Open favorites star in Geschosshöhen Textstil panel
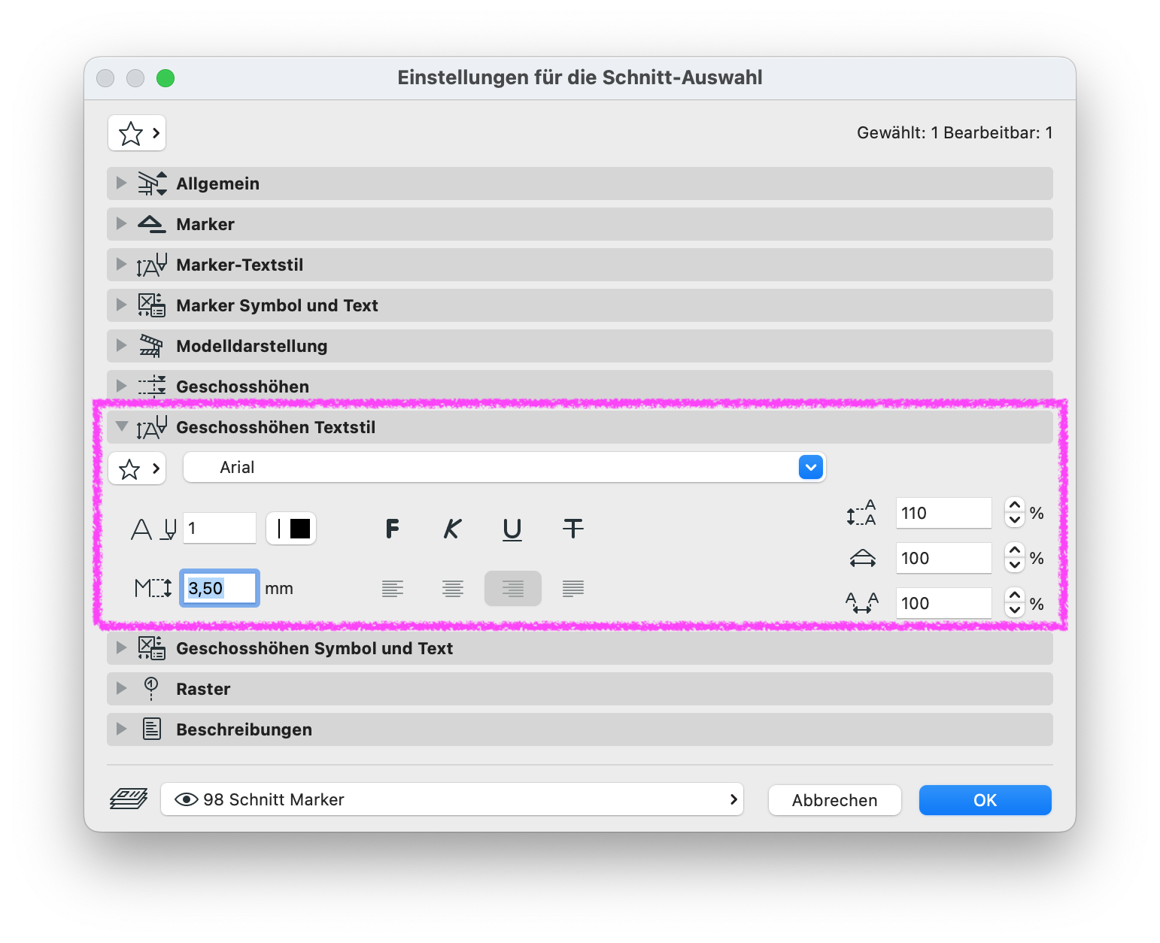Viewport: 1160px width, 943px height. tap(137, 468)
